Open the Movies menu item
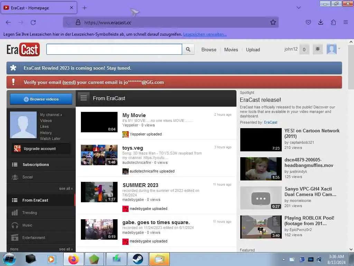This screenshot has width=354, height=266. click(231, 50)
